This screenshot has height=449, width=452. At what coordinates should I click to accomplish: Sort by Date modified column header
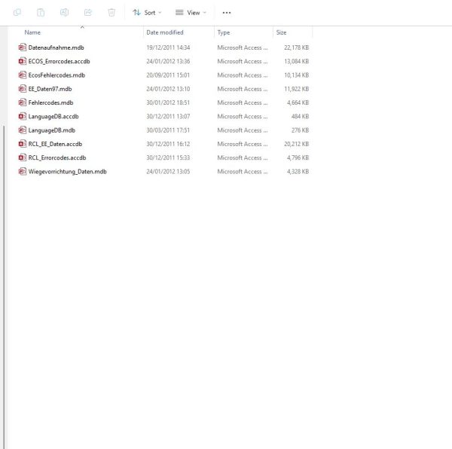coord(165,32)
